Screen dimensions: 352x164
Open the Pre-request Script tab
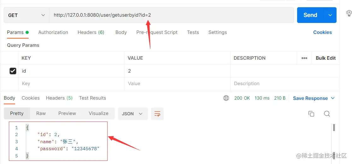157,32
